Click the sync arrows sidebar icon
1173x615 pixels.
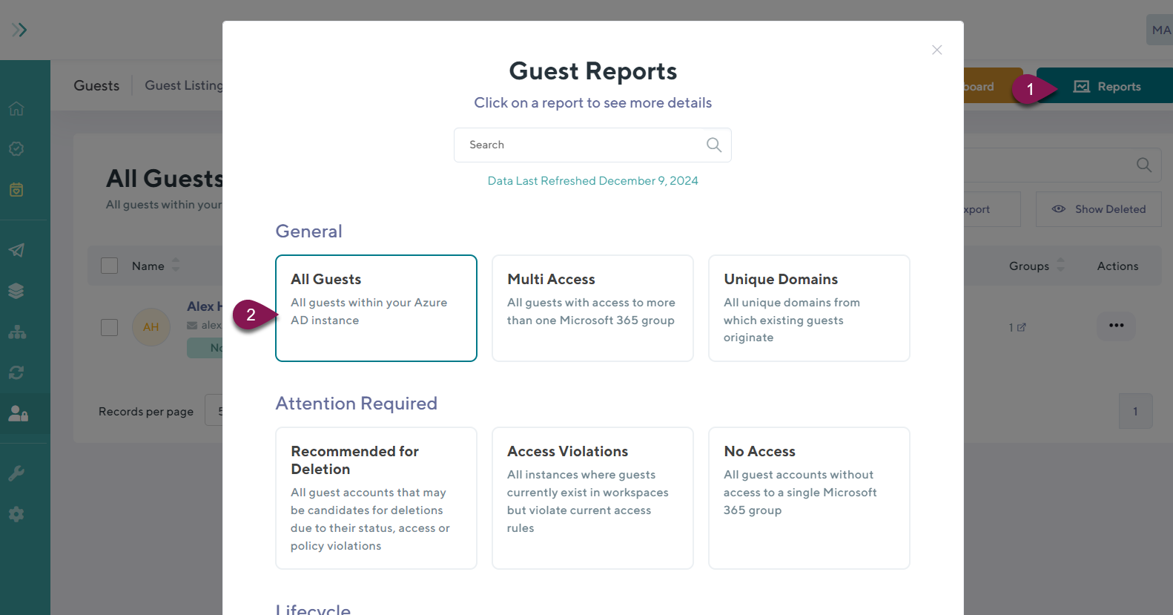[x=16, y=372]
